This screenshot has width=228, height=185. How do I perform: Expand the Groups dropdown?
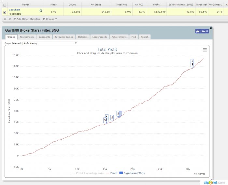50,19
